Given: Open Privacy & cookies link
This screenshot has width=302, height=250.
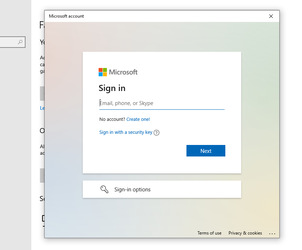Looking at the screenshot, I should tap(245, 233).
